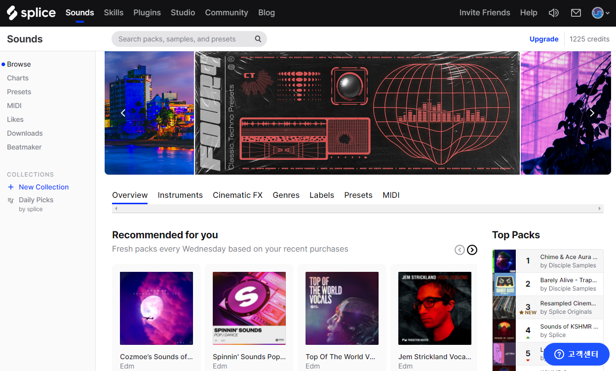Open Sounds of KSHMR top pack
This screenshot has width=616, height=371.
(x=548, y=331)
